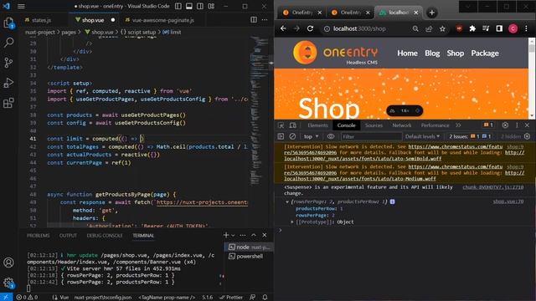Switch to the vue-awesome-paginate.js tab
Image resolution: width=536 pixels, height=301 pixels.
(x=162, y=20)
